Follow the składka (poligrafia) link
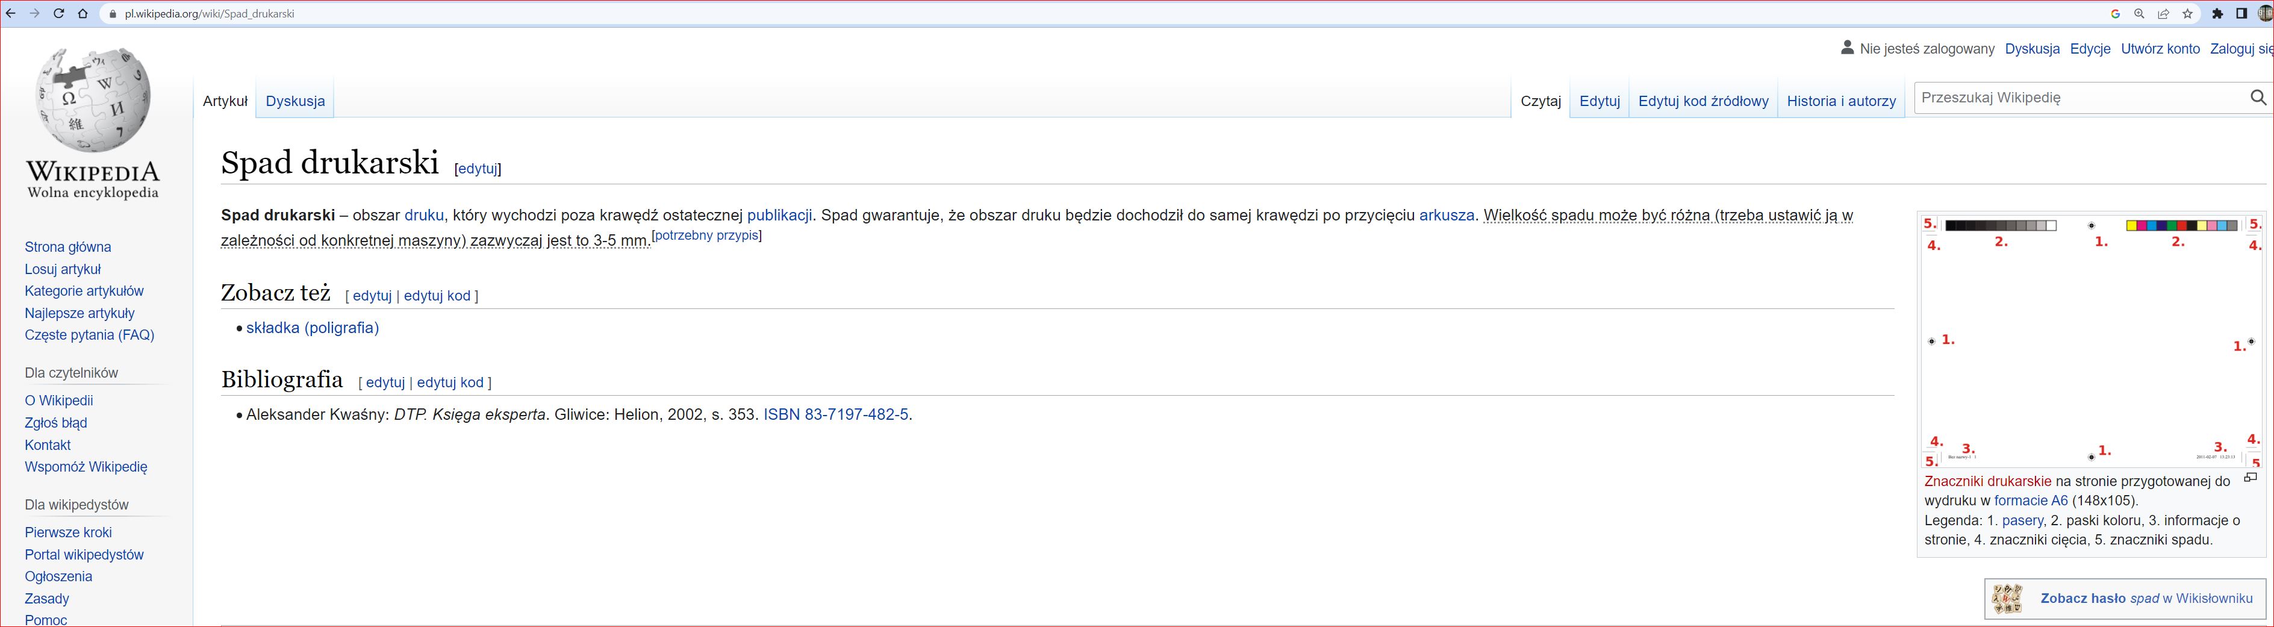Viewport: 2274px width, 627px height. point(313,328)
